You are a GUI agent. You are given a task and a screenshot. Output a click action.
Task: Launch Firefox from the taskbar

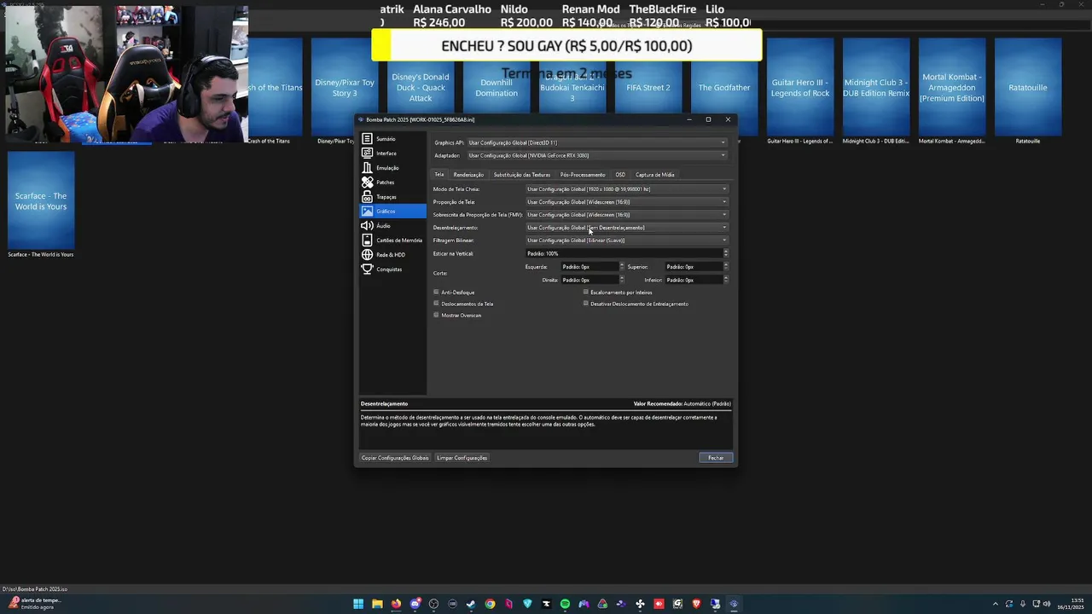[x=396, y=604]
